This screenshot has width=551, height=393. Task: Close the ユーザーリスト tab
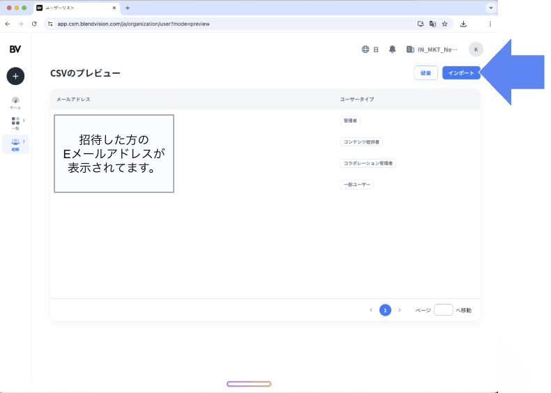(x=114, y=8)
